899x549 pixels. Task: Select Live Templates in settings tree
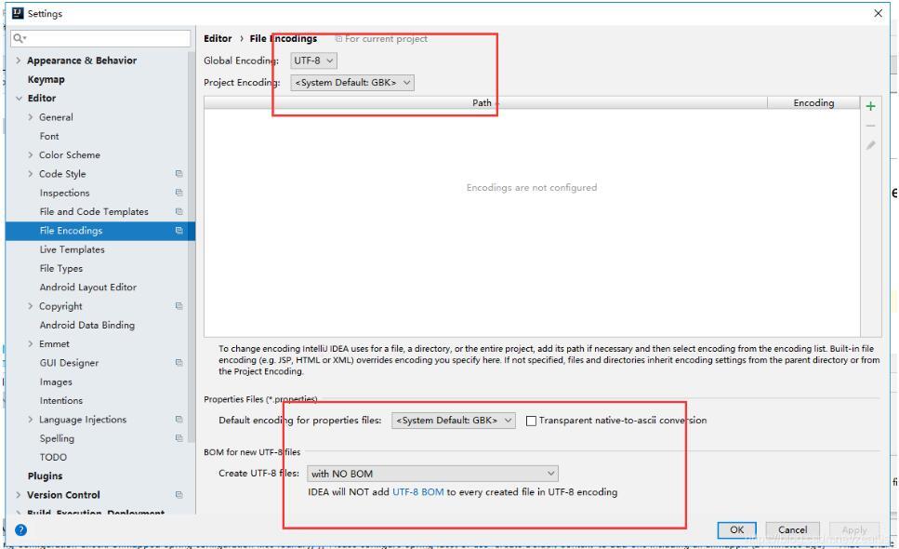(72, 249)
